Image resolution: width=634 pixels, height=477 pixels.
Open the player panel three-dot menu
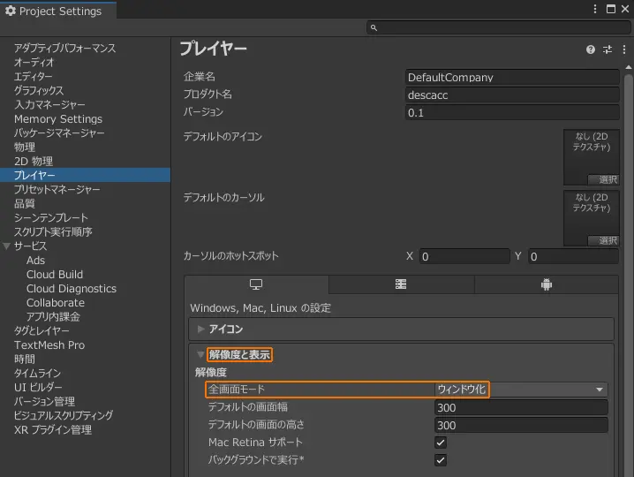click(623, 50)
